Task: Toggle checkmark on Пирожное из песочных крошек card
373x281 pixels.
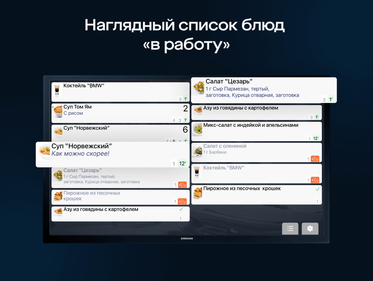Action: coord(317,189)
